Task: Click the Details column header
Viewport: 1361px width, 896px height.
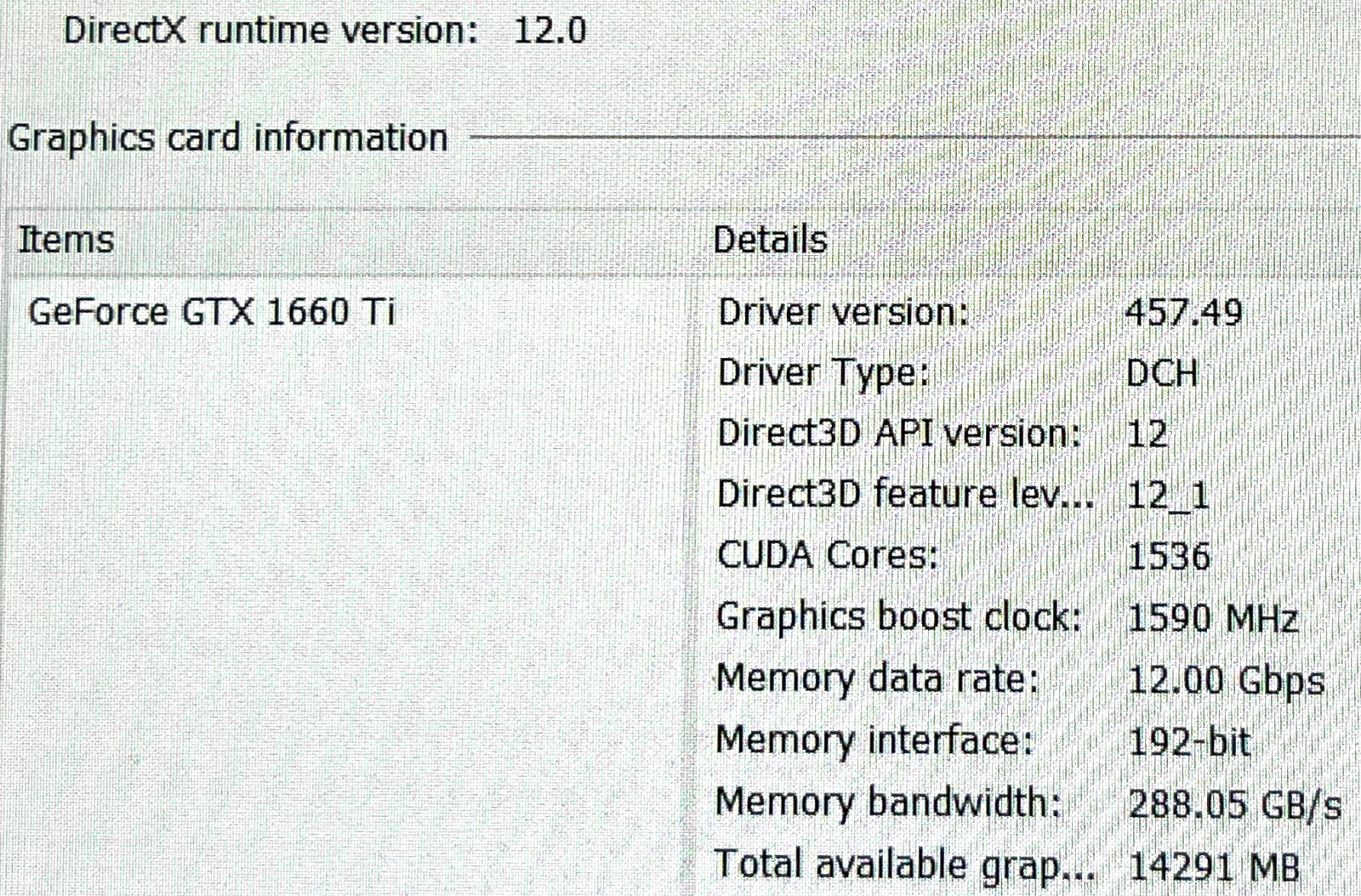Action: [x=770, y=240]
